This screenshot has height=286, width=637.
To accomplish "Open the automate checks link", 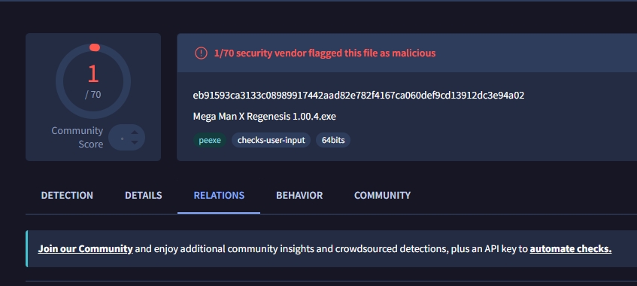I will (x=570, y=248).
